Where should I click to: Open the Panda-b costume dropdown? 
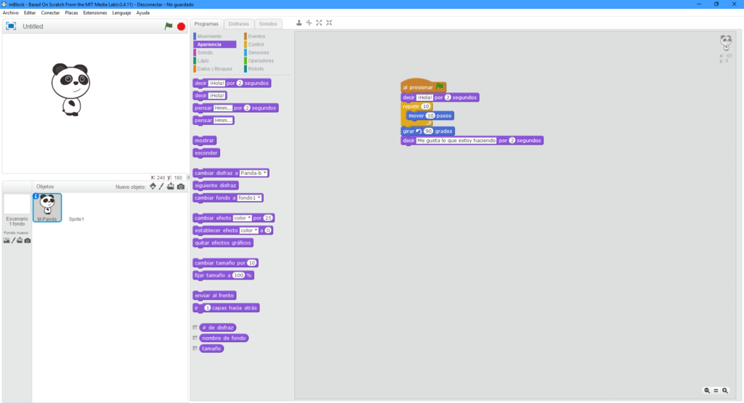[x=254, y=173]
